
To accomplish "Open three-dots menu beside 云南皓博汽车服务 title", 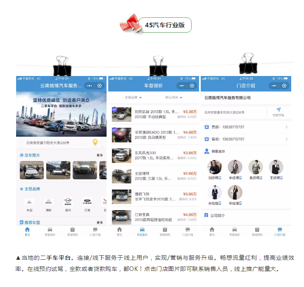I will click(89, 86).
